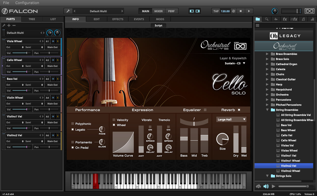Switch to the PERF view
Viewport: 317px width, 196px height.
click(171, 11)
